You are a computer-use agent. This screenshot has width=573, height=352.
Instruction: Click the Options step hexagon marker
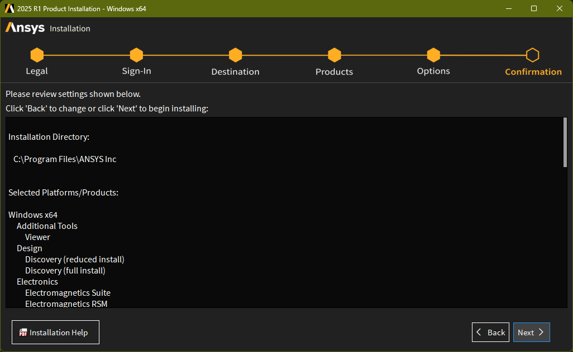(x=433, y=55)
